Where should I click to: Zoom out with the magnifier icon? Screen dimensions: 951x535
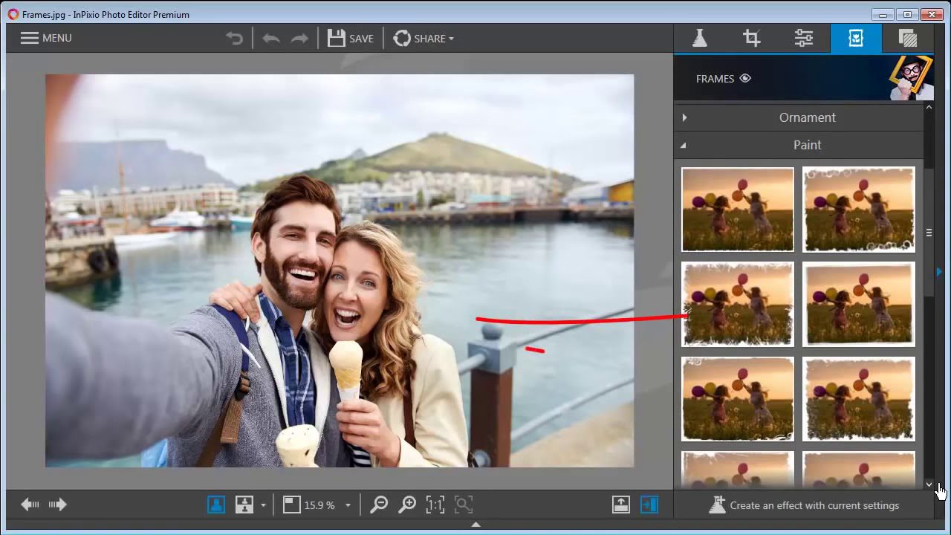point(378,505)
